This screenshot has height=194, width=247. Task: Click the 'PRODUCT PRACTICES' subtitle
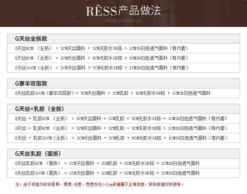click(x=123, y=21)
